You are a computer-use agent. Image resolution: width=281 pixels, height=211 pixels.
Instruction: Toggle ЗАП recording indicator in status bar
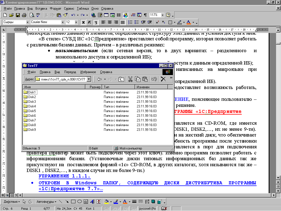[x=107, y=209]
